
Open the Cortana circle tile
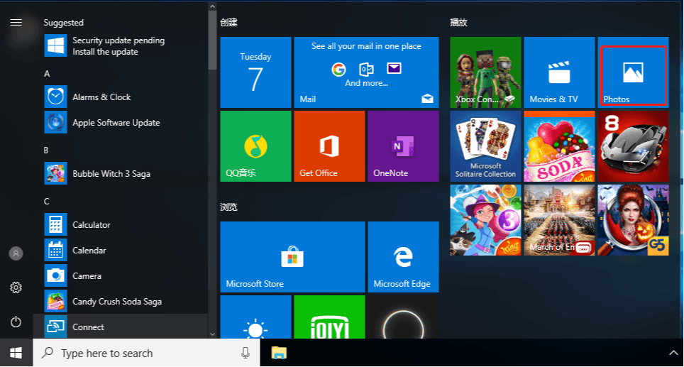click(x=403, y=317)
